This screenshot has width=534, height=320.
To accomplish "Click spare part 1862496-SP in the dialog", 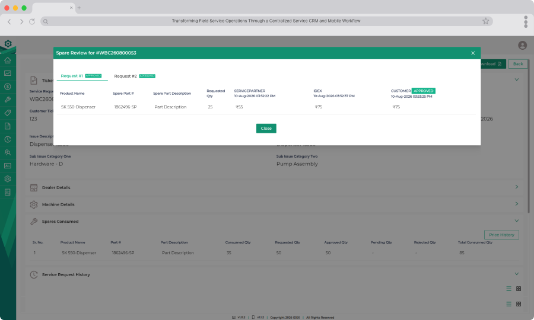I will click(125, 107).
